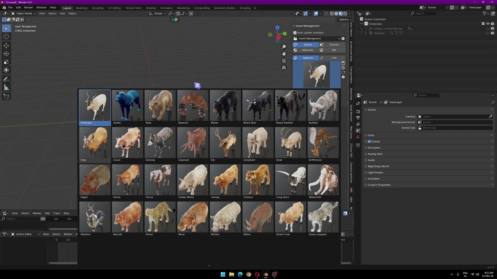Open Opera browser from the taskbar

[x=257, y=274]
